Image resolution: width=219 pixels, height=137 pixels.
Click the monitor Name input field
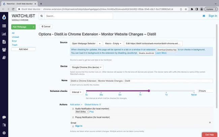142,81
